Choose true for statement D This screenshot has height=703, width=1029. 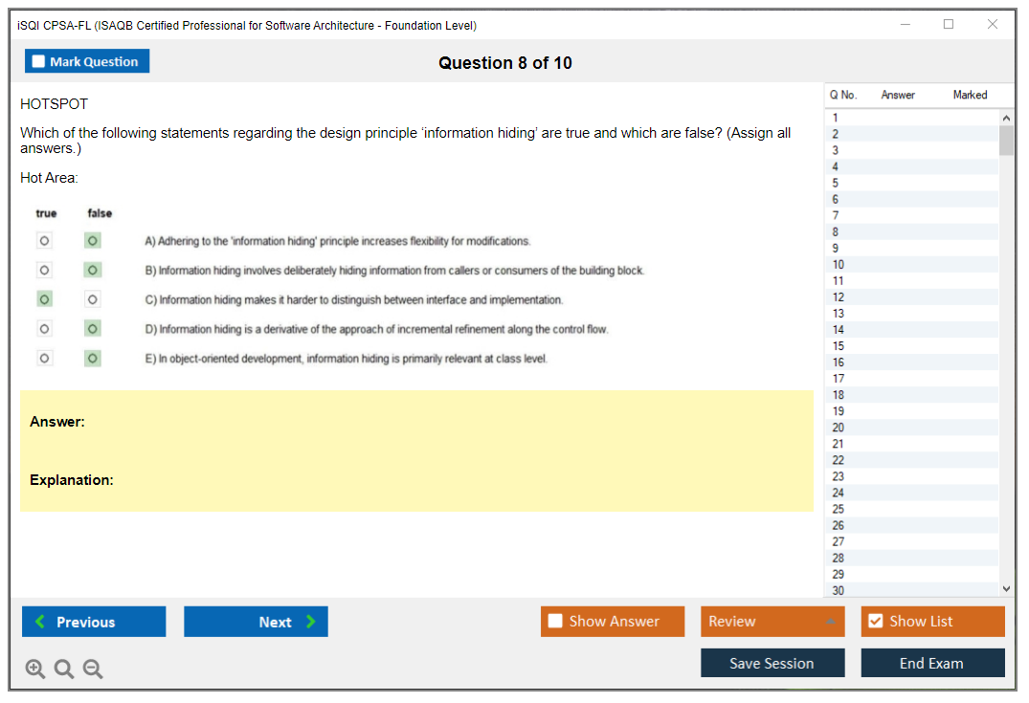45,329
